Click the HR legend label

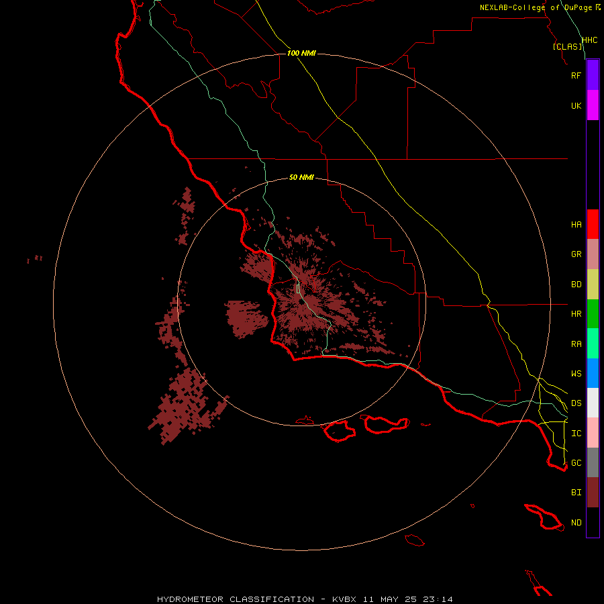coord(576,314)
